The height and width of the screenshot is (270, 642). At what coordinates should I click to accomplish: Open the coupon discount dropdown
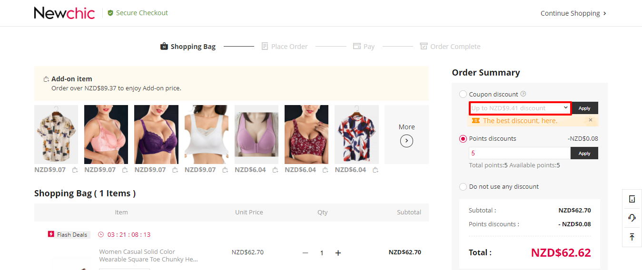520,108
